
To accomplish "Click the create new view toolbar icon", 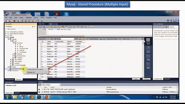I will [x=26, y=21].
